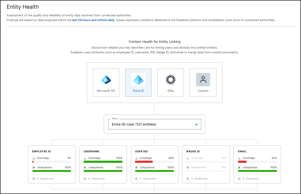Click the Microsoft AD diamond logo icon
Viewport: 301px width, 194px height.
click(106, 80)
